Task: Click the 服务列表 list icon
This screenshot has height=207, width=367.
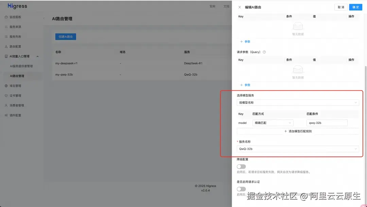Action: (6, 37)
